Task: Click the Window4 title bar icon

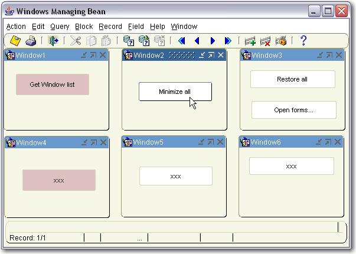Action: (x=11, y=142)
